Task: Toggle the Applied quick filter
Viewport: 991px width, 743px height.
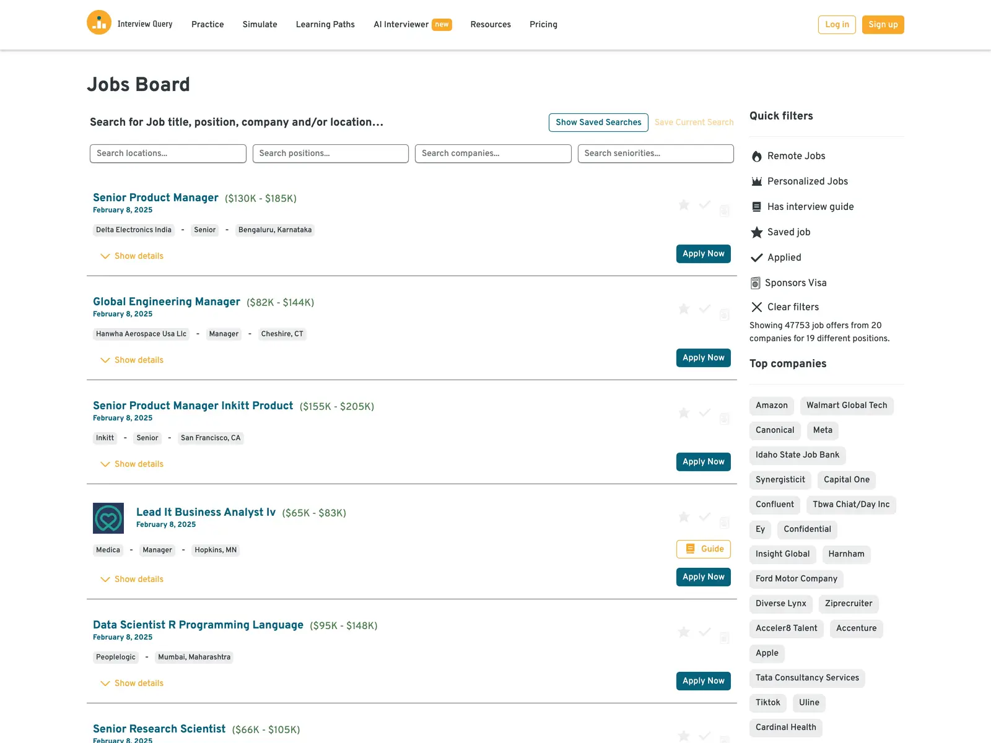Action: tap(776, 258)
